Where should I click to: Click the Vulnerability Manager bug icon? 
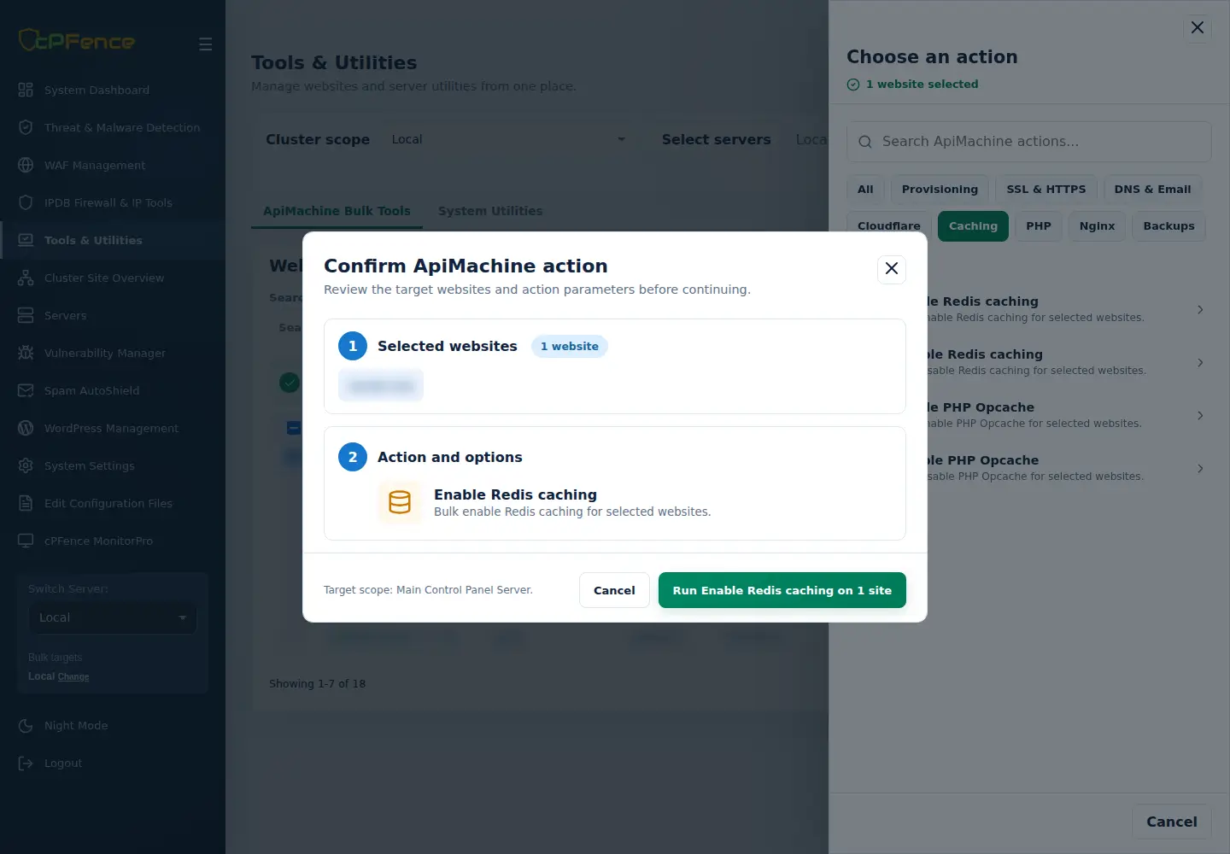[26, 353]
